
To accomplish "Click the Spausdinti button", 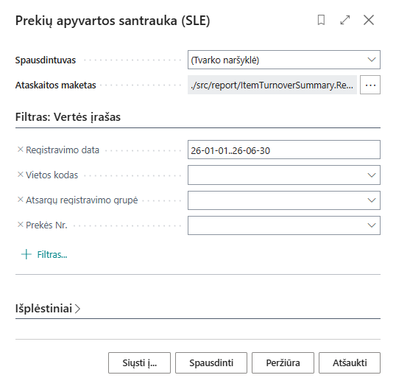I will pyautogui.click(x=211, y=363).
